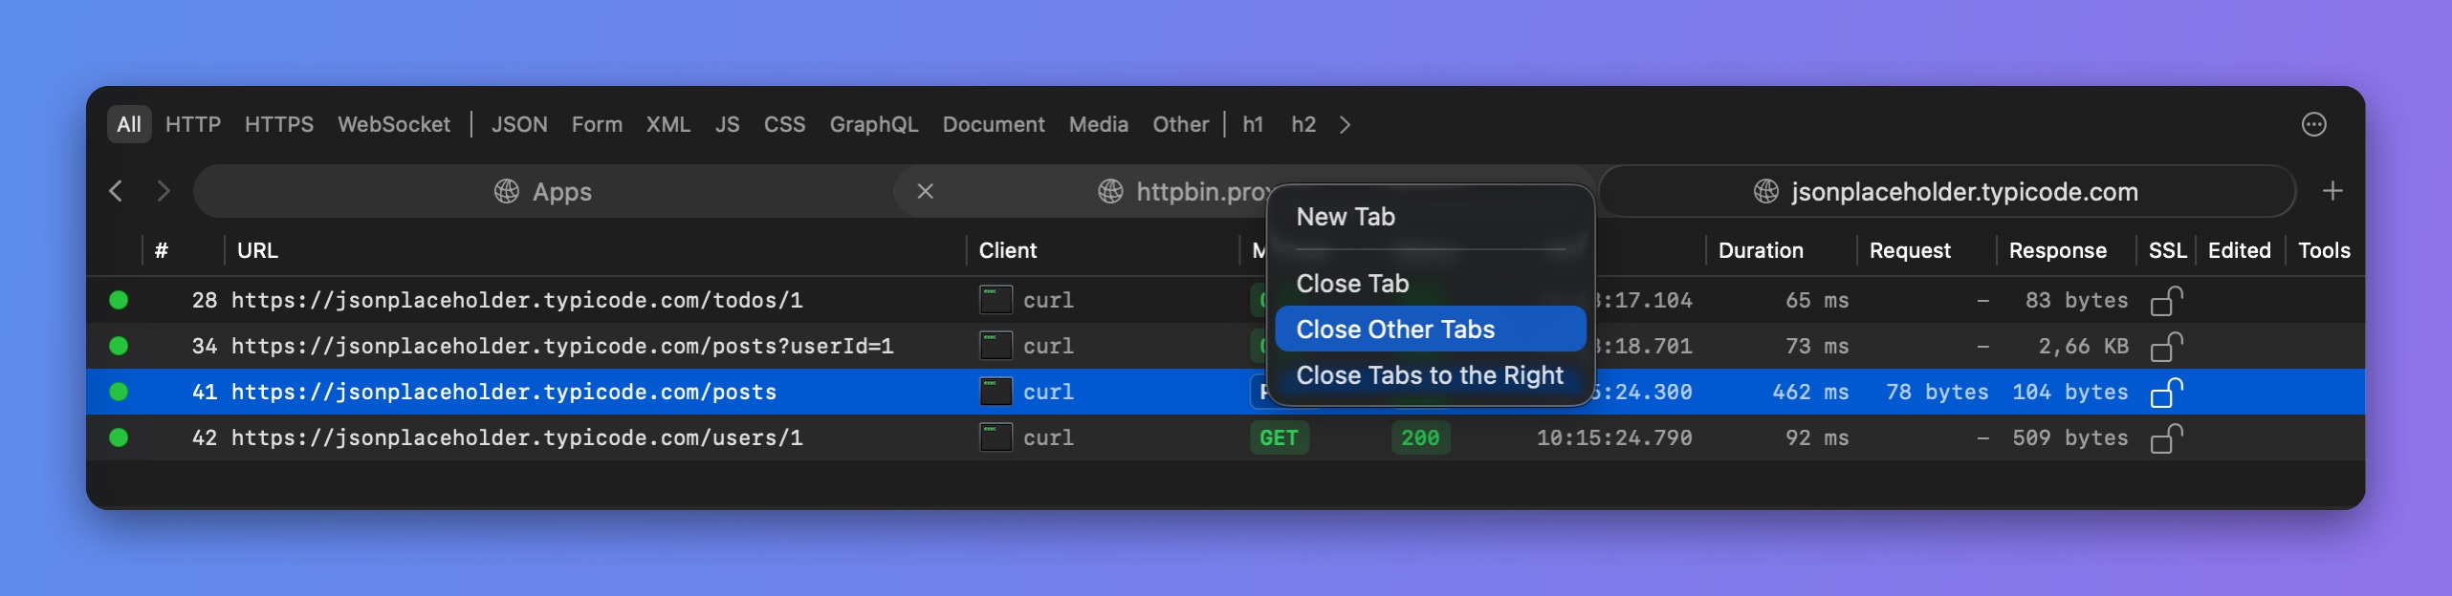Sort by the SSL column header

point(2167,250)
